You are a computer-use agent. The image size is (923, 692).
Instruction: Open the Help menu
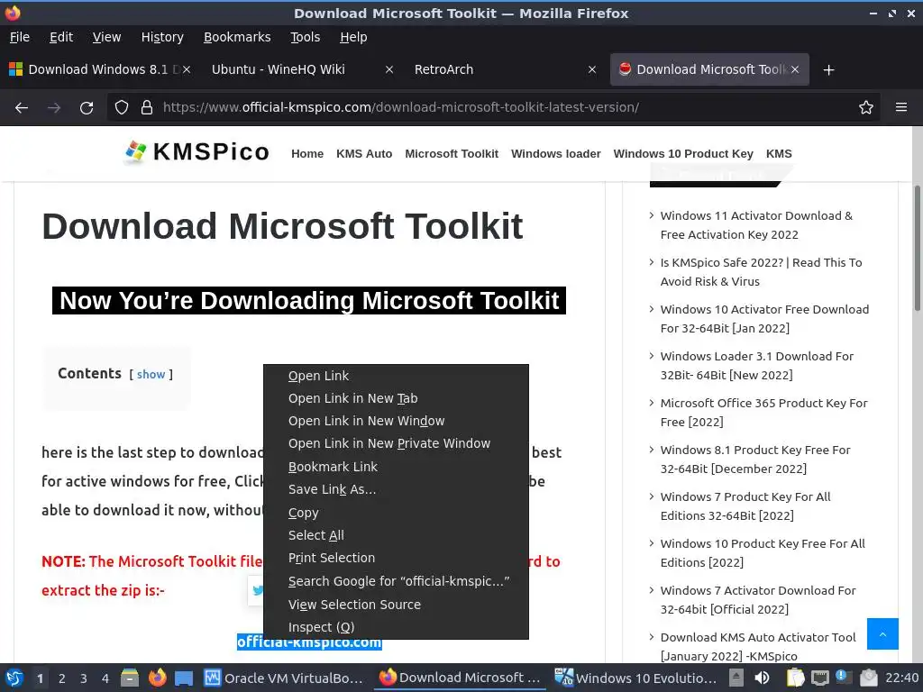pyautogui.click(x=353, y=37)
